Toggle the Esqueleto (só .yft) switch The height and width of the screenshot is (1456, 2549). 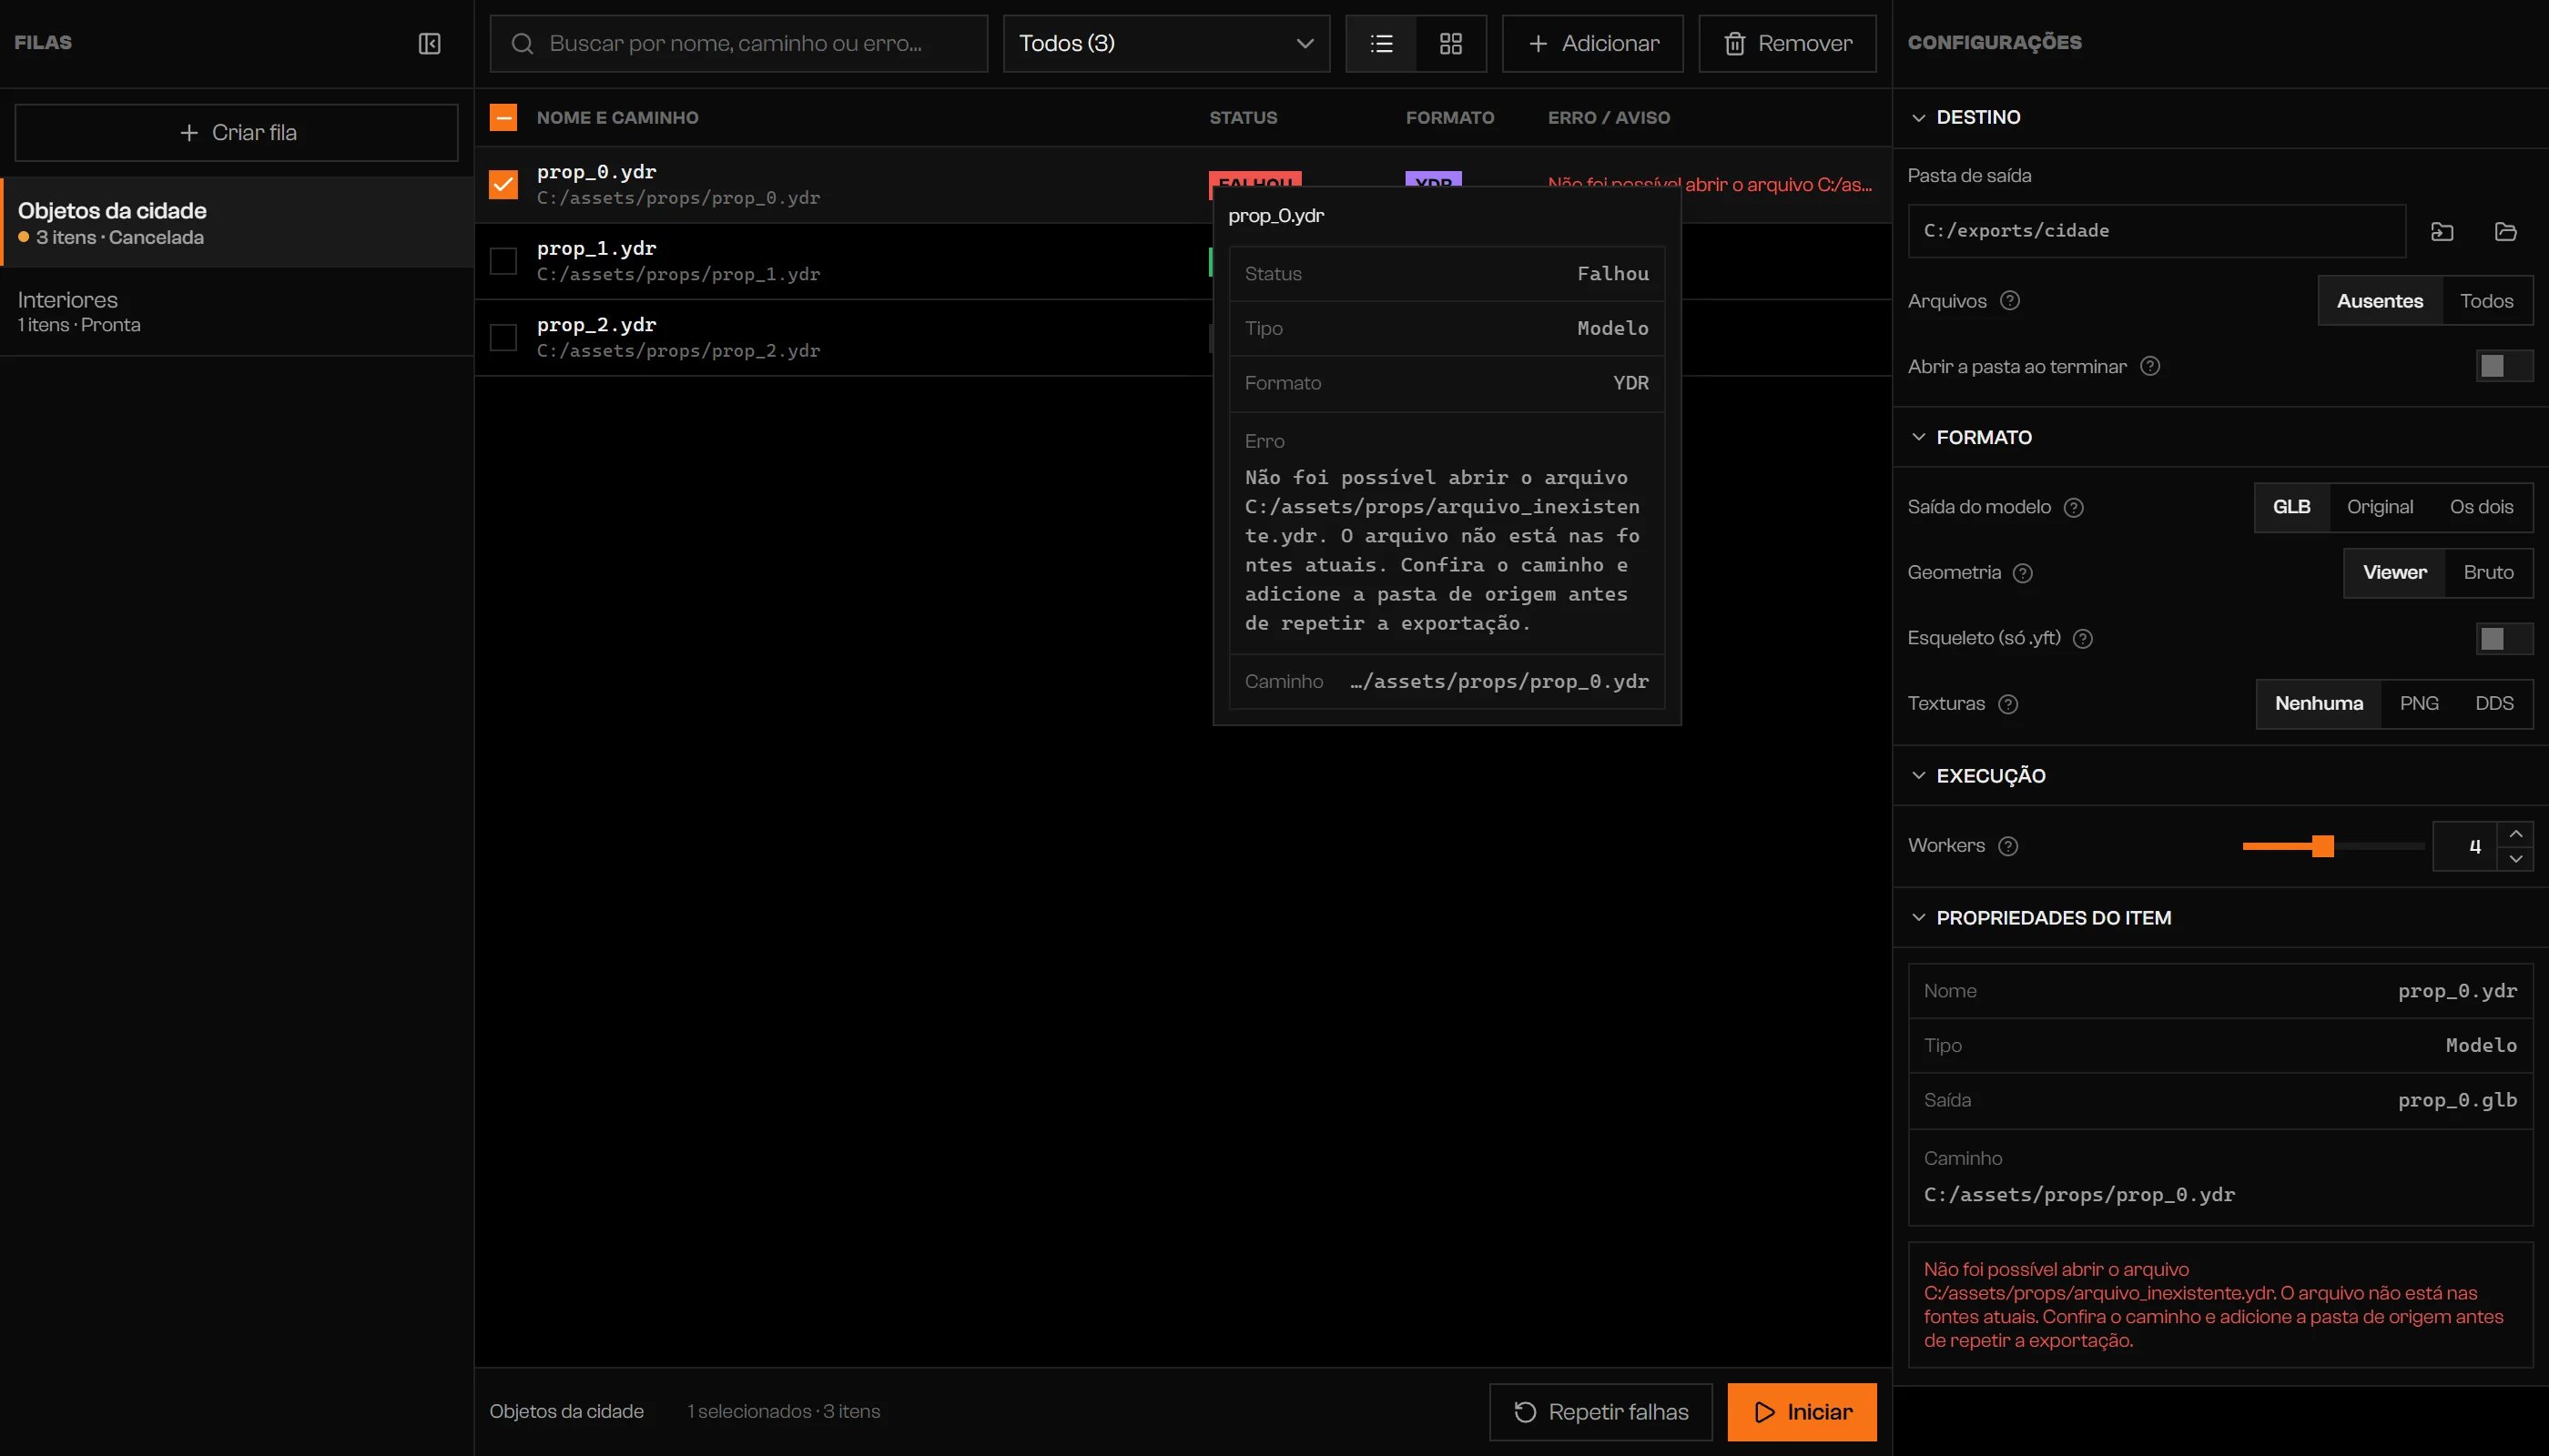(2504, 638)
